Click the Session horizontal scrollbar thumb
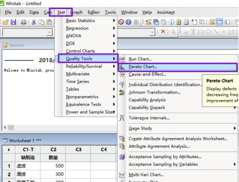The image size is (239, 182). (x=11, y=127)
